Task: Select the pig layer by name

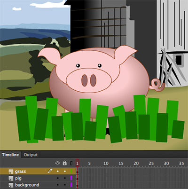Action: point(18,178)
